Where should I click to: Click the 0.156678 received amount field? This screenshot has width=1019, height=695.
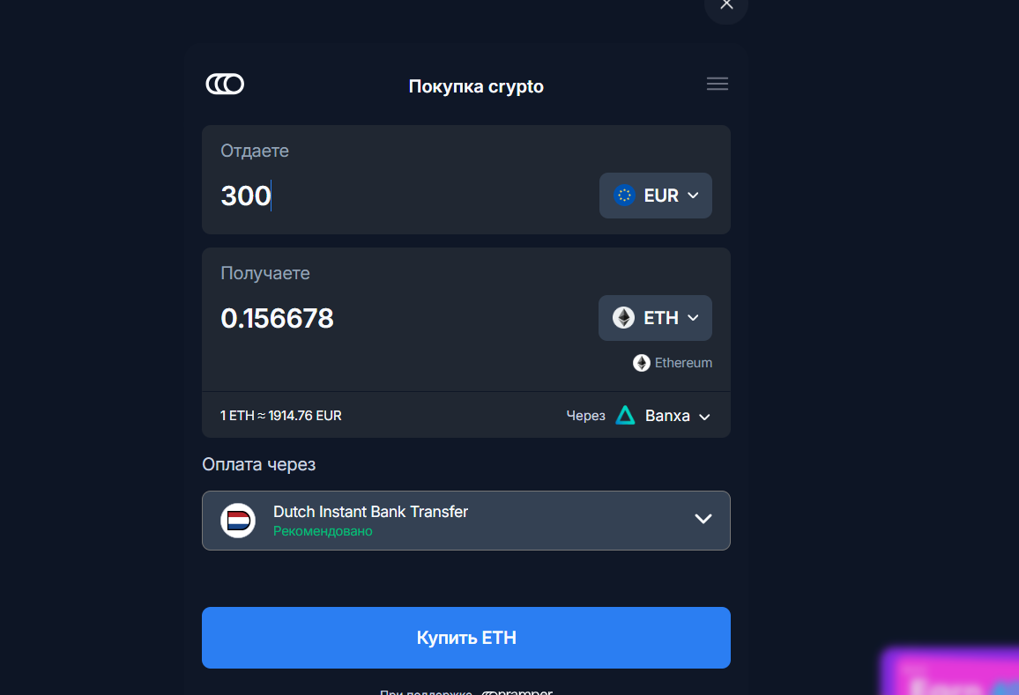(277, 318)
